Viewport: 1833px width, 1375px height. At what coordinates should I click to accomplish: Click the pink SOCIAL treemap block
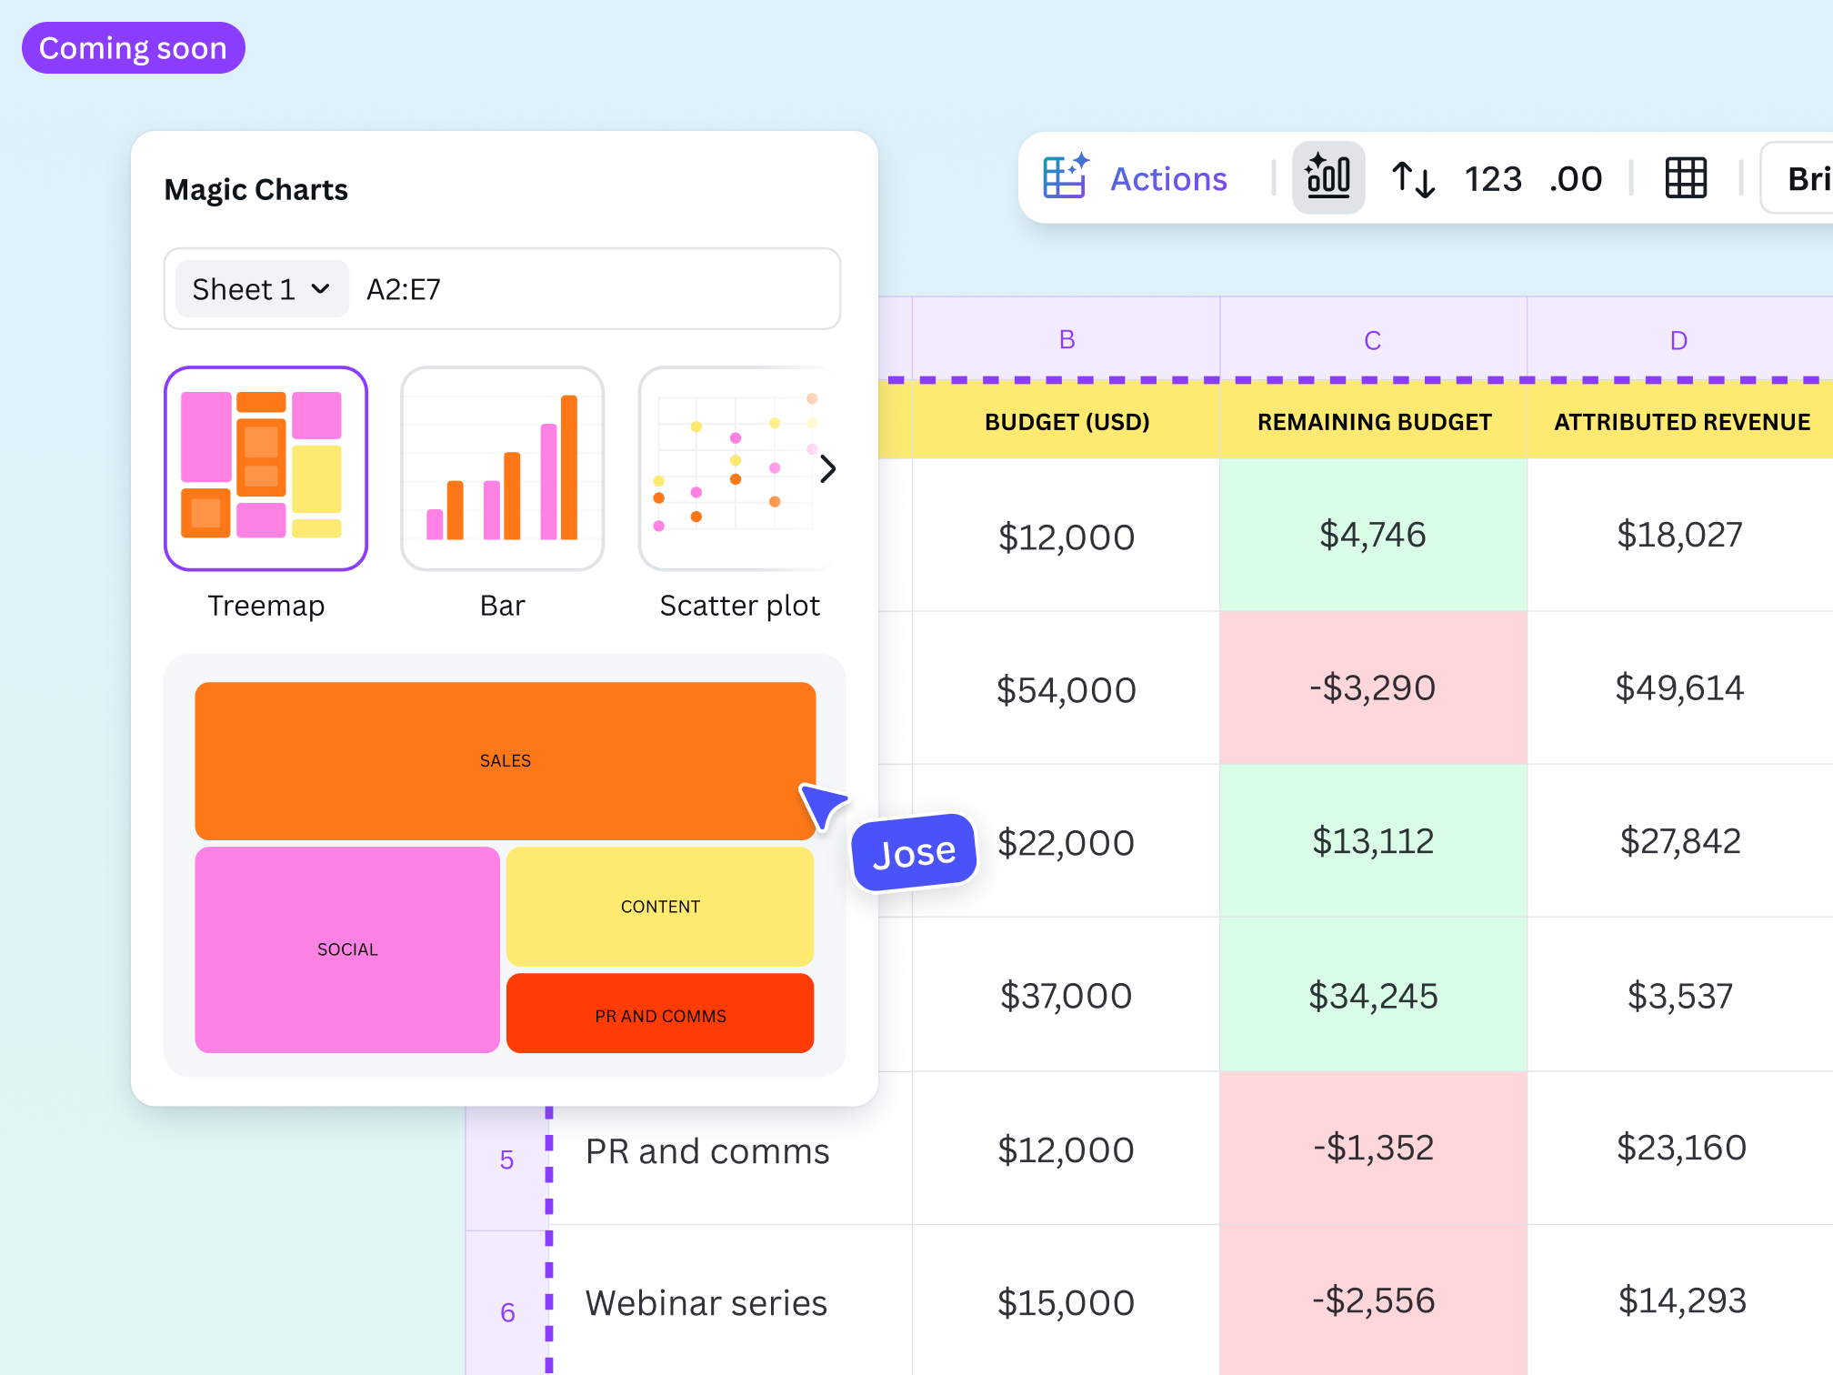(x=346, y=949)
